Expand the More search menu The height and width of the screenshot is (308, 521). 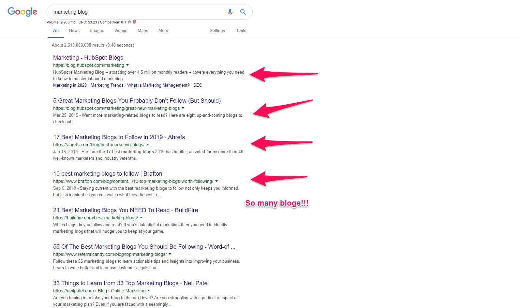[x=163, y=31]
